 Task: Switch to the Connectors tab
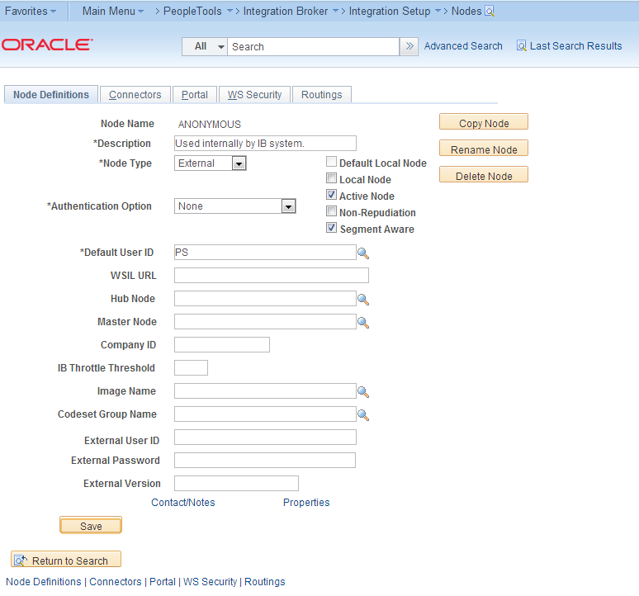[x=135, y=94]
